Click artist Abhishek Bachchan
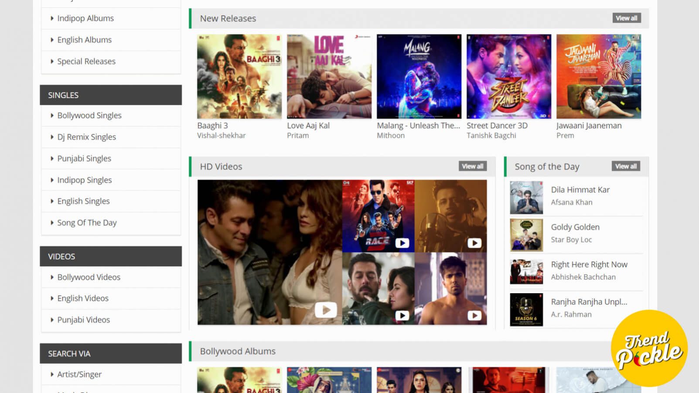The height and width of the screenshot is (393, 699). click(x=583, y=277)
